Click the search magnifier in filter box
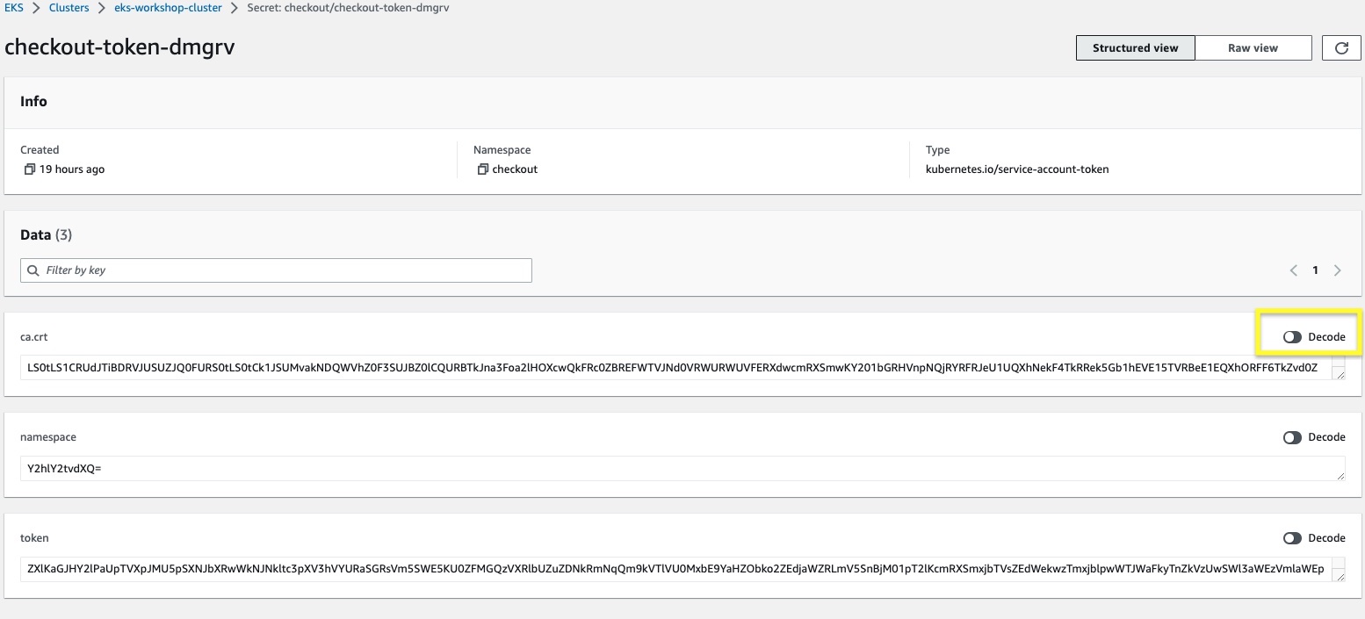The height and width of the screenshot is (619, 1365). tap(33, 270)
